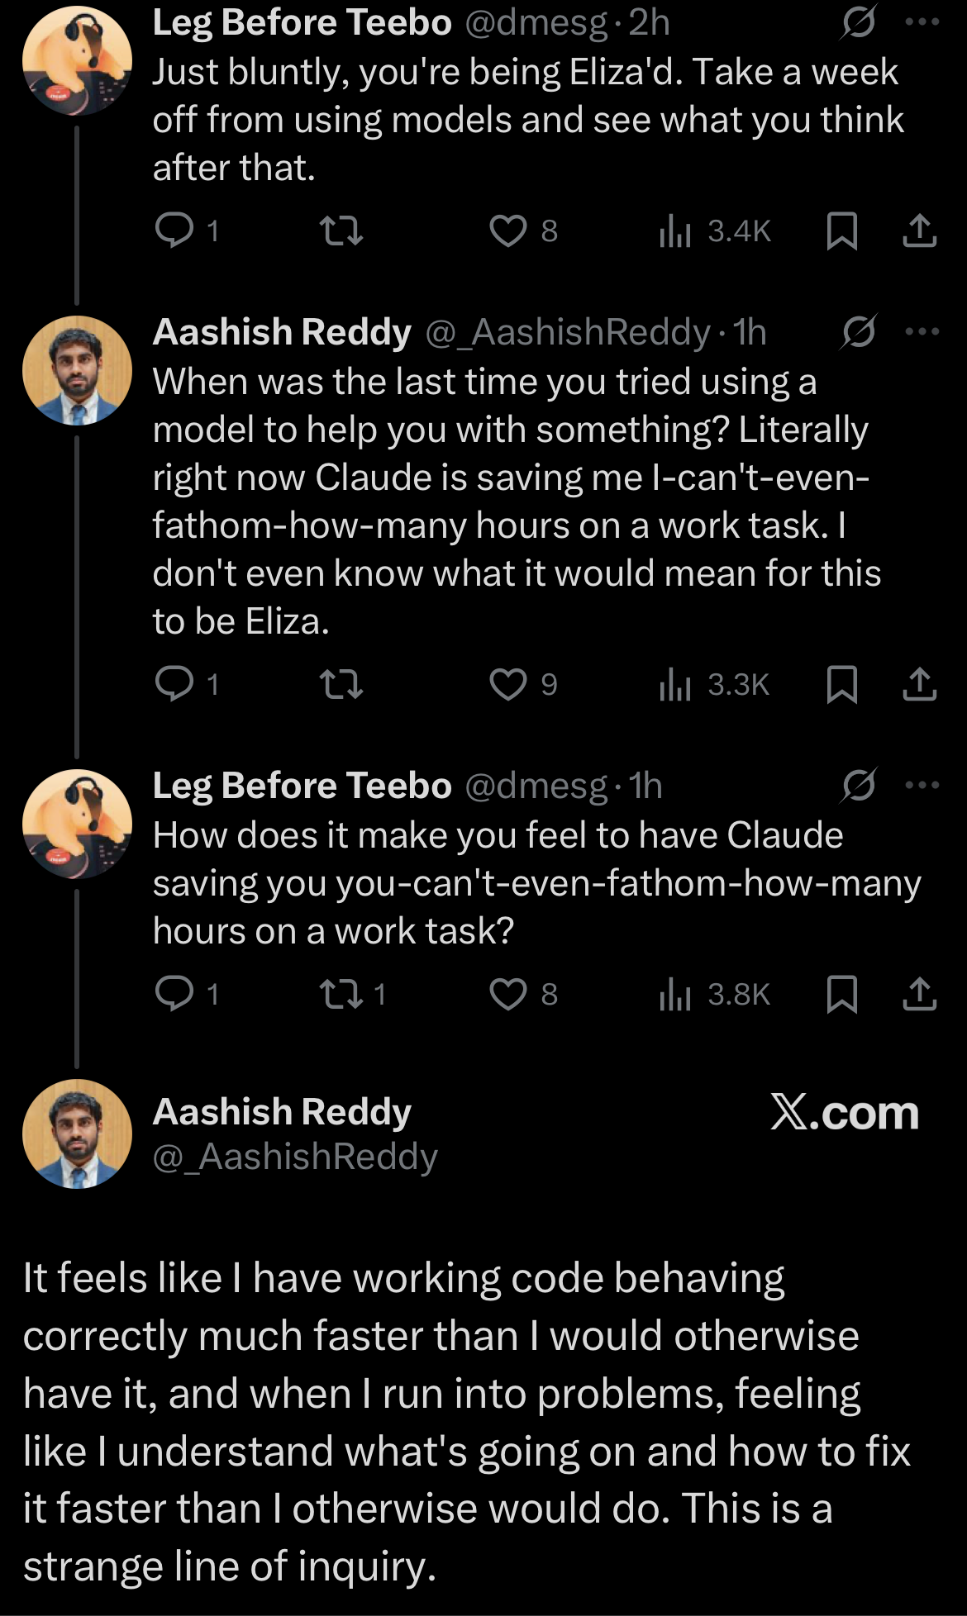Open more options on first Leg Before Teebo tweet

pos(922,22)
